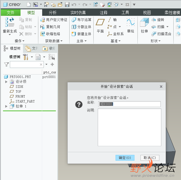Select the 坐标系 coordinate system tool

pyautogui.click(x=116, y=34)
